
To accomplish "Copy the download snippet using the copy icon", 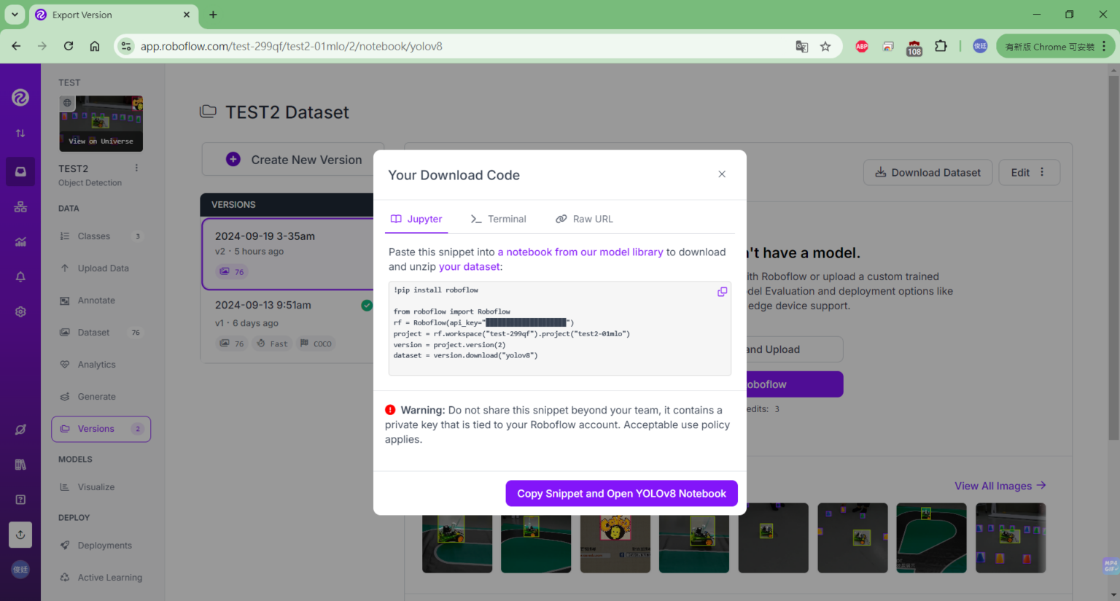I will point(722,291).
